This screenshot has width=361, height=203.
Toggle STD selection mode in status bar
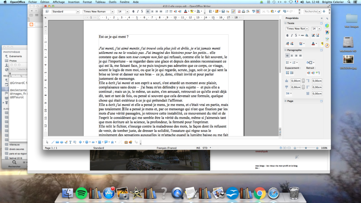click(x=205, y=148)
